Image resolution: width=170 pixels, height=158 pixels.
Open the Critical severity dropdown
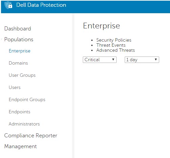click(x=100, y=60)
